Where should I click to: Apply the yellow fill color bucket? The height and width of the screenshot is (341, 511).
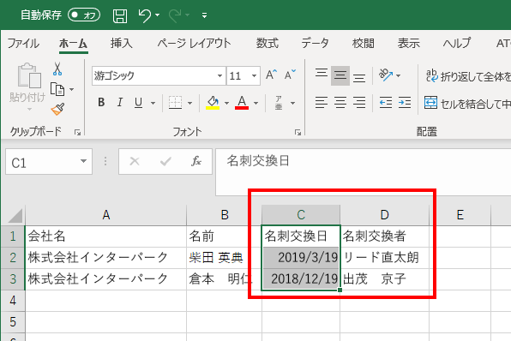coord(213,103)
